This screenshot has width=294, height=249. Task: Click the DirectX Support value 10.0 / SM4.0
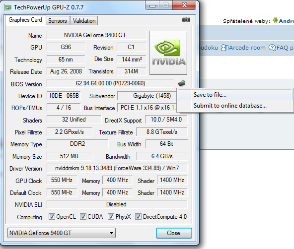pyautogui.click(x=166, y=120)
